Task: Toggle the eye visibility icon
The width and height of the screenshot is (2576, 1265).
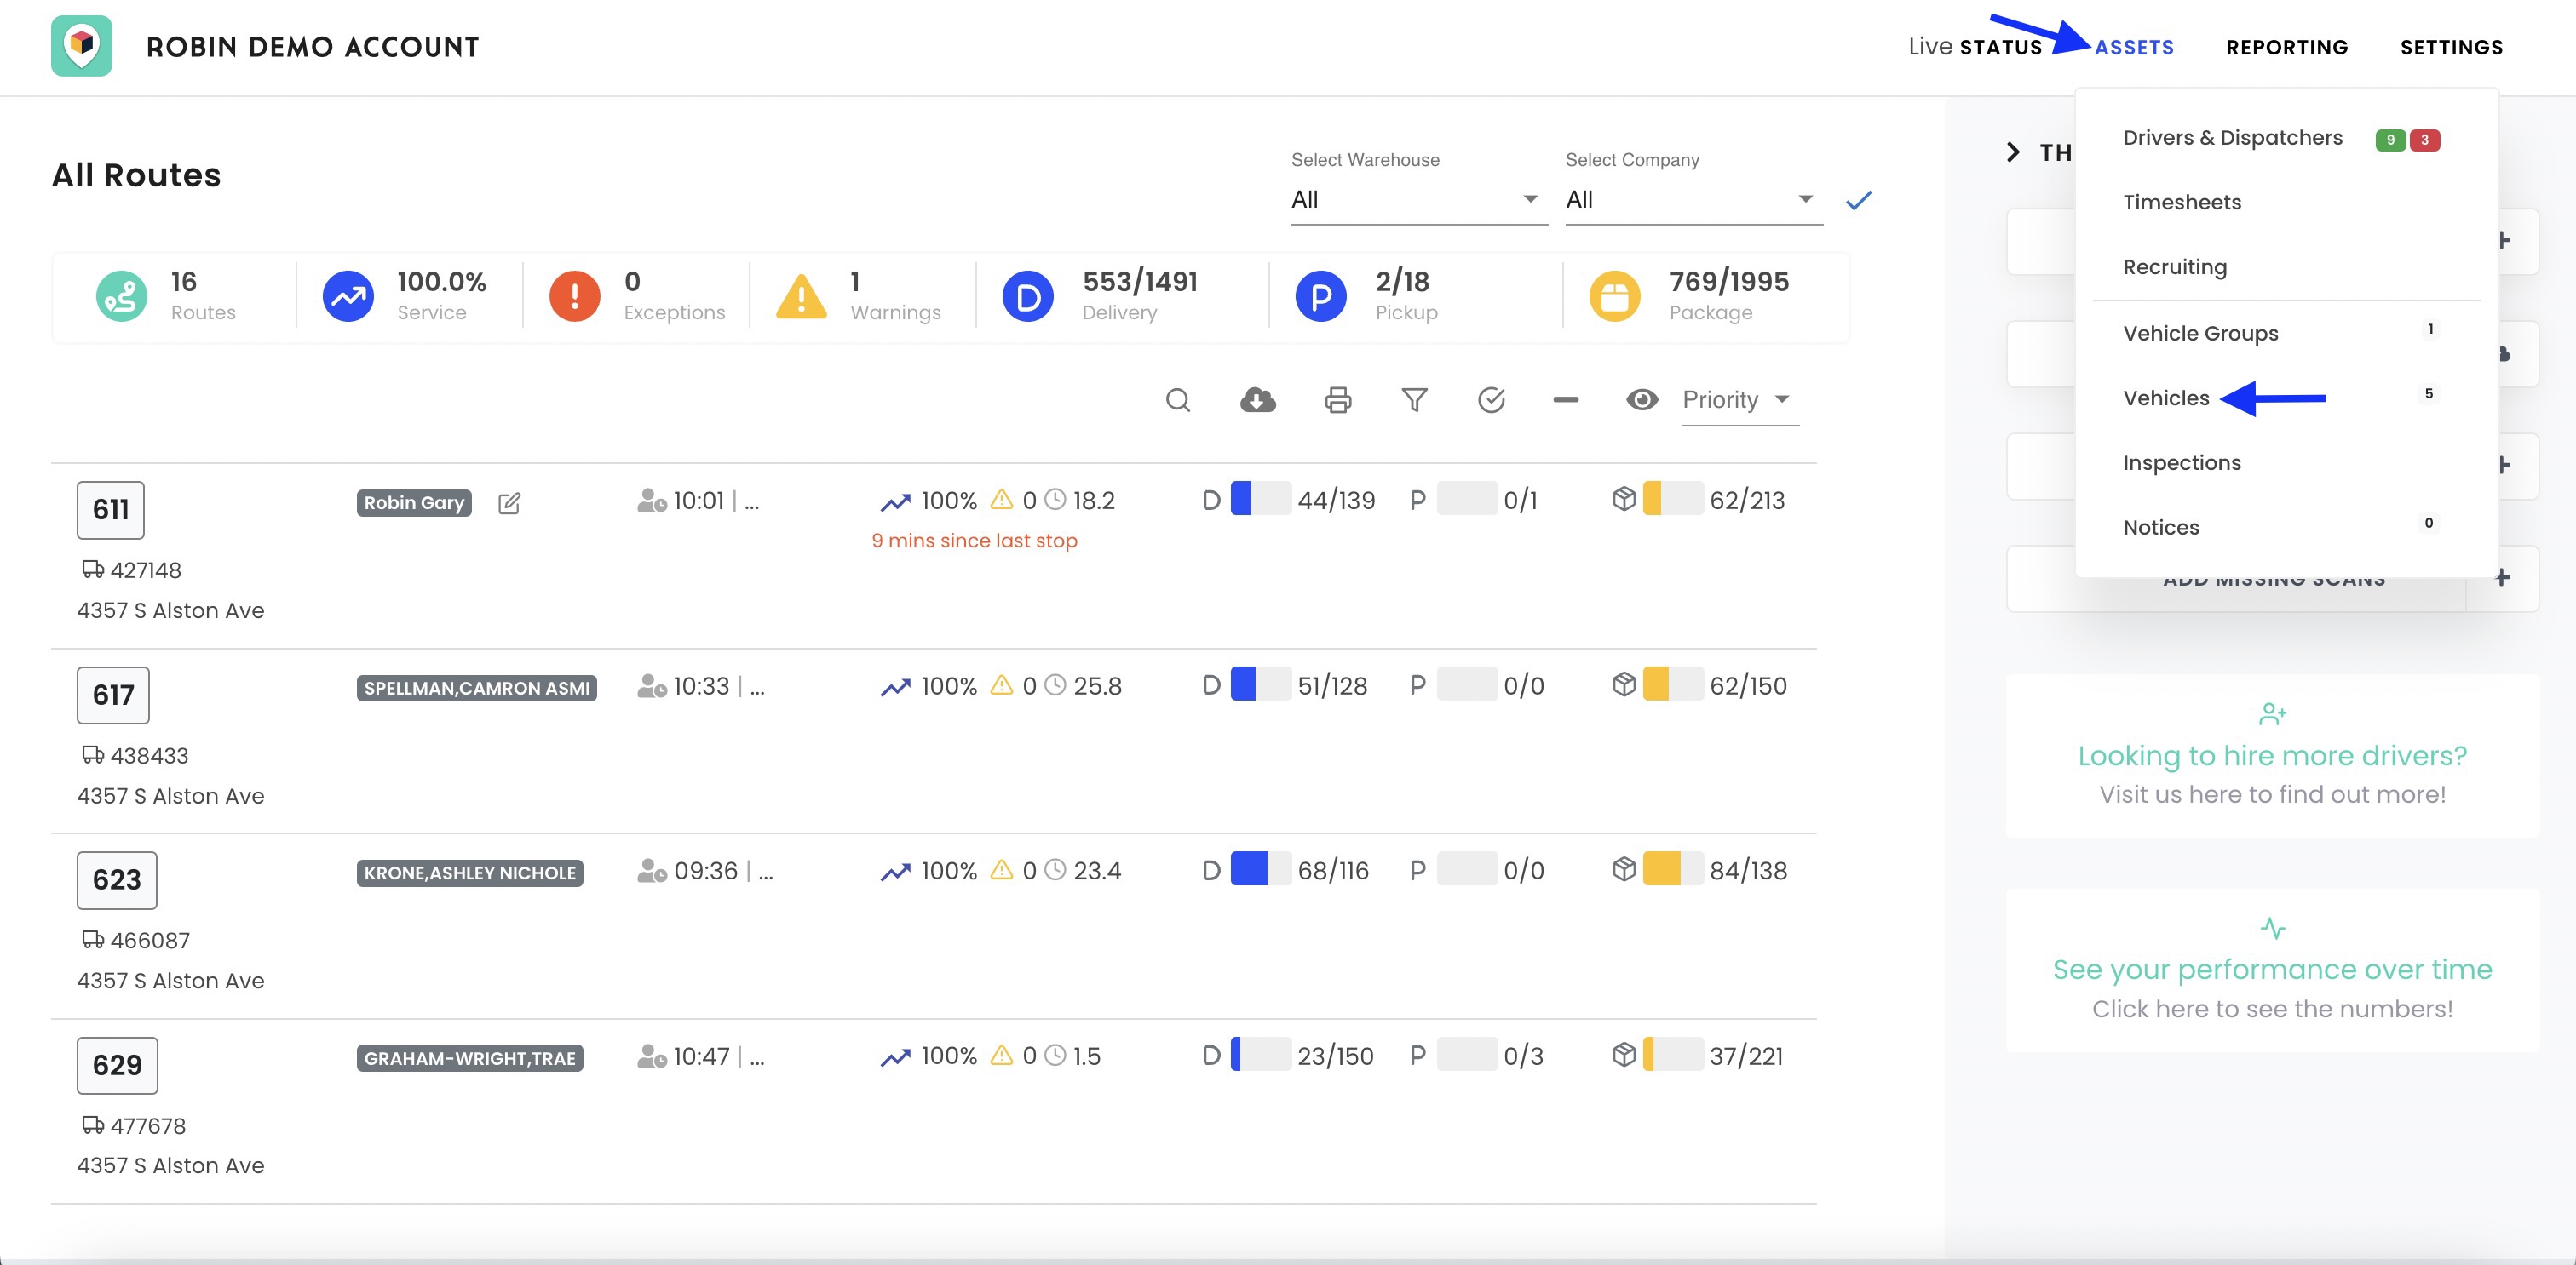Action: (x=1642, y=401)
